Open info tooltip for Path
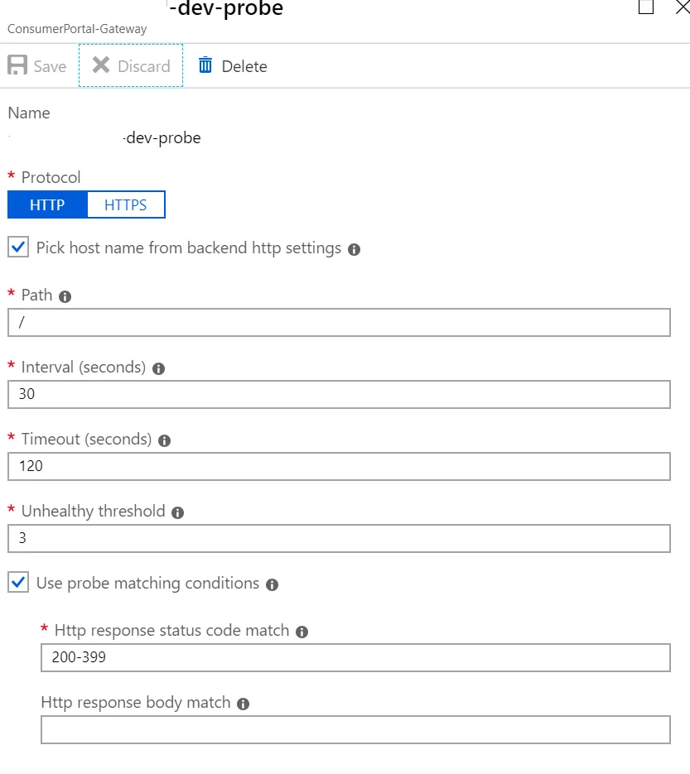The height and width of the screenshot is (774, 690). coord(65,296)
